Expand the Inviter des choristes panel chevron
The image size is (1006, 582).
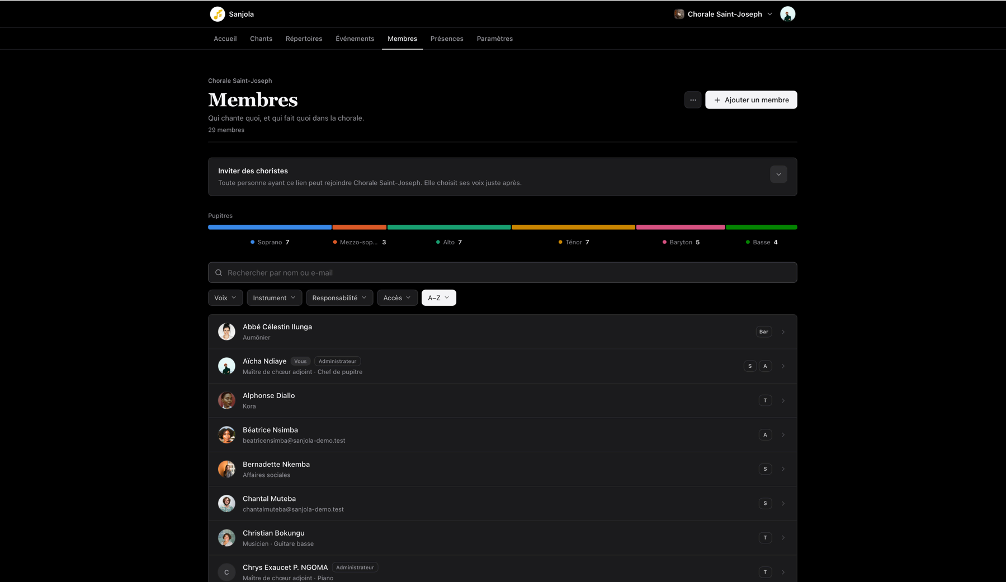click(x=778, y=174)
